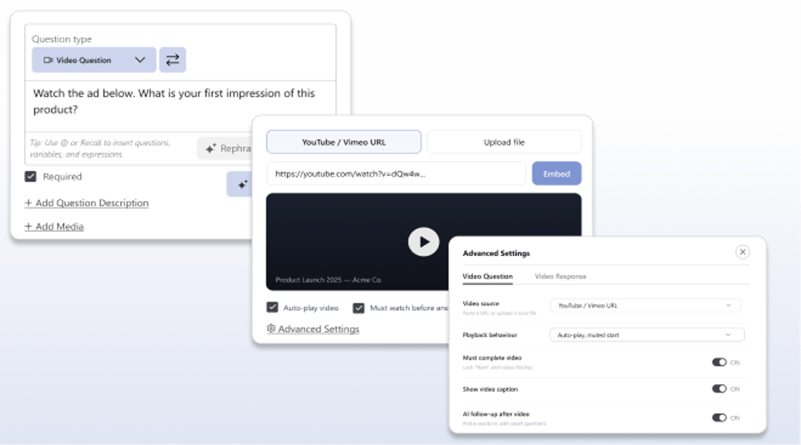Viewport: 801px width, 445px height.
Task: Toggle the Required checkbox
Action: 31,177
